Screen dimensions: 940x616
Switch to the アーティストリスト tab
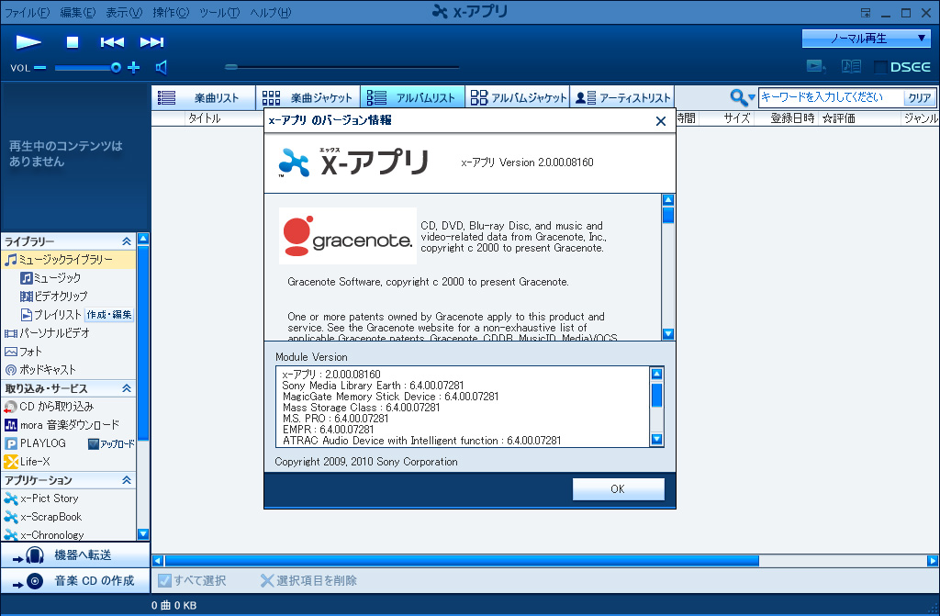[621, 97]
